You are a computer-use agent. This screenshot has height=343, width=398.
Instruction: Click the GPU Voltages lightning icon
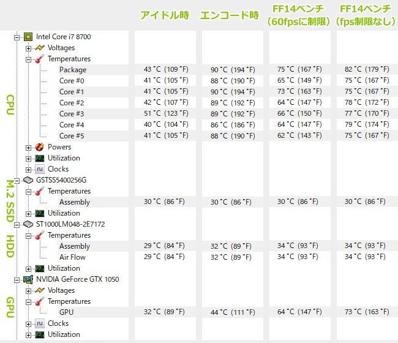[40, 290]
